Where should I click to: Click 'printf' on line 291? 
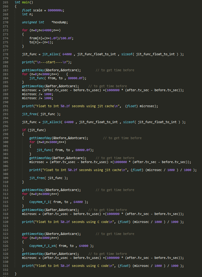pos(28,106)
